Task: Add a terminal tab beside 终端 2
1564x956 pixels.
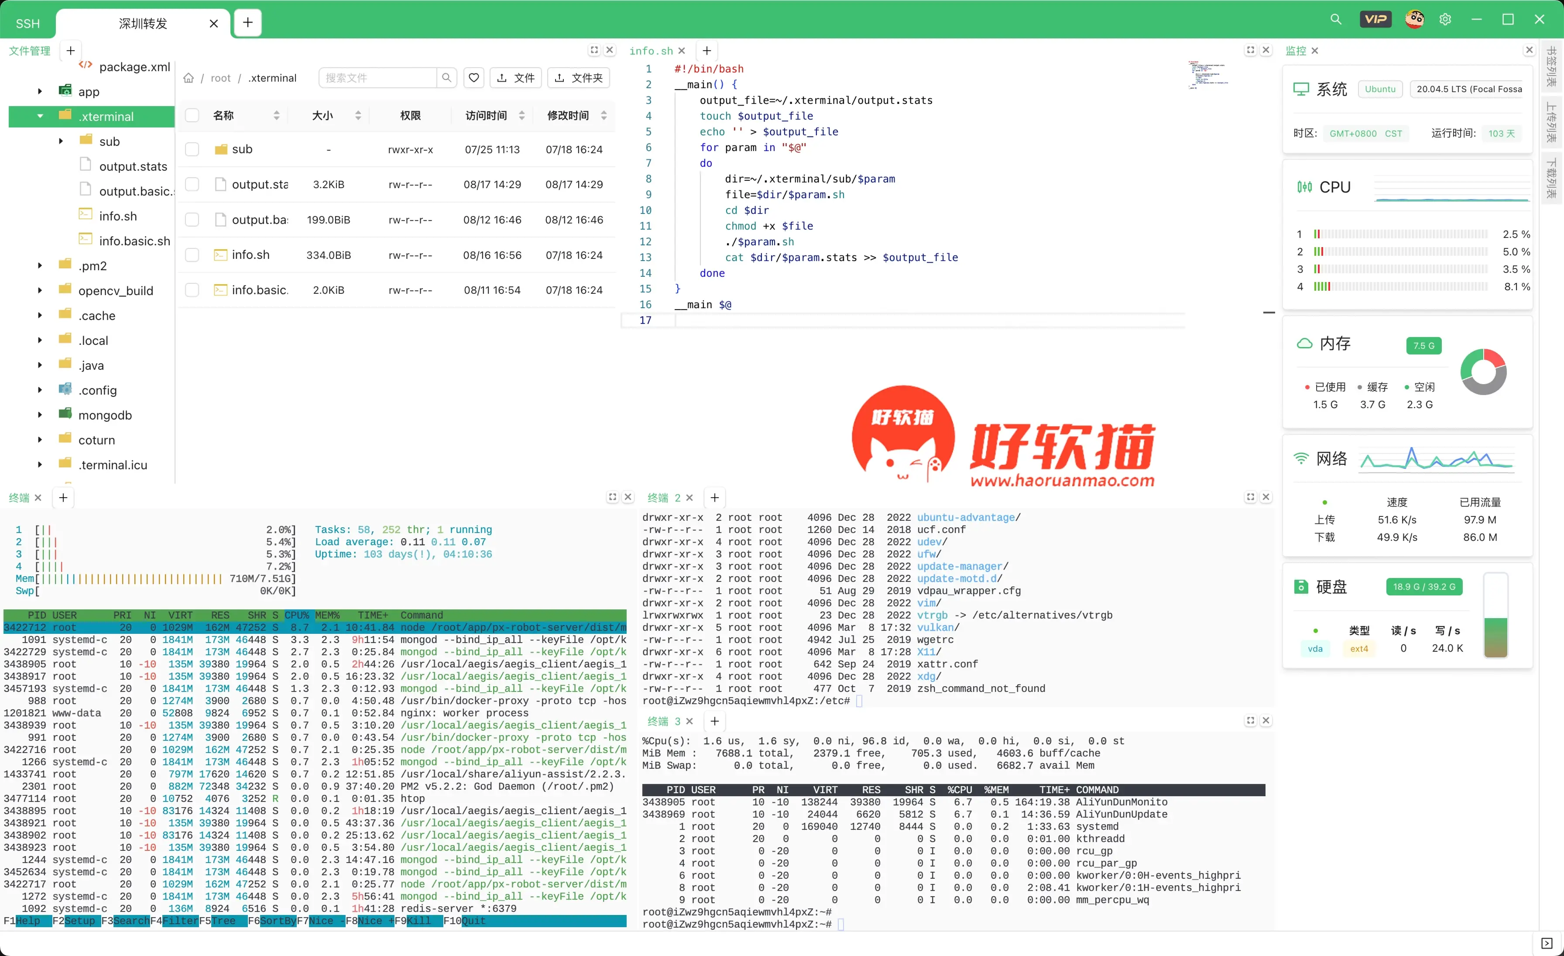Action: (x=715, y=498)
